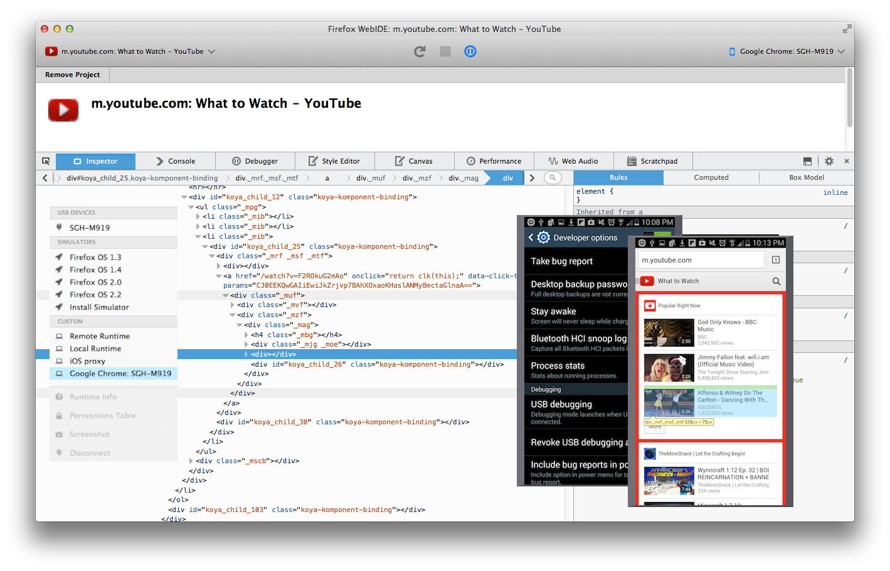Click the rocket icon beside Firefox OS 1.3
Image resolution: width=890 pixels, height=571 pixels.
(x=59, y=257)
